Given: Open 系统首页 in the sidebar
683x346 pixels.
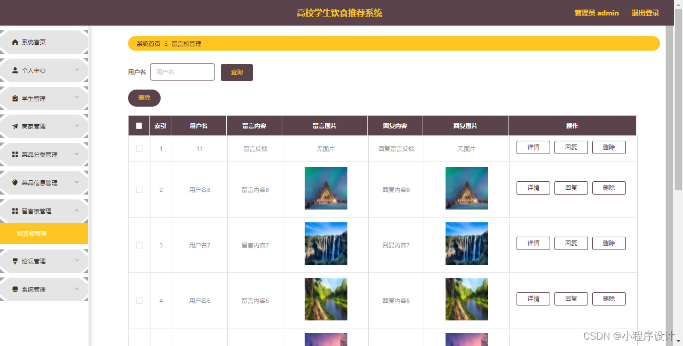Looking at the screenshot, I should [x=44, y=42].
